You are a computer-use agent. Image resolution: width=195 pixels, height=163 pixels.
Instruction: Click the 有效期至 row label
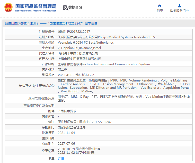(x=48, y=144)
